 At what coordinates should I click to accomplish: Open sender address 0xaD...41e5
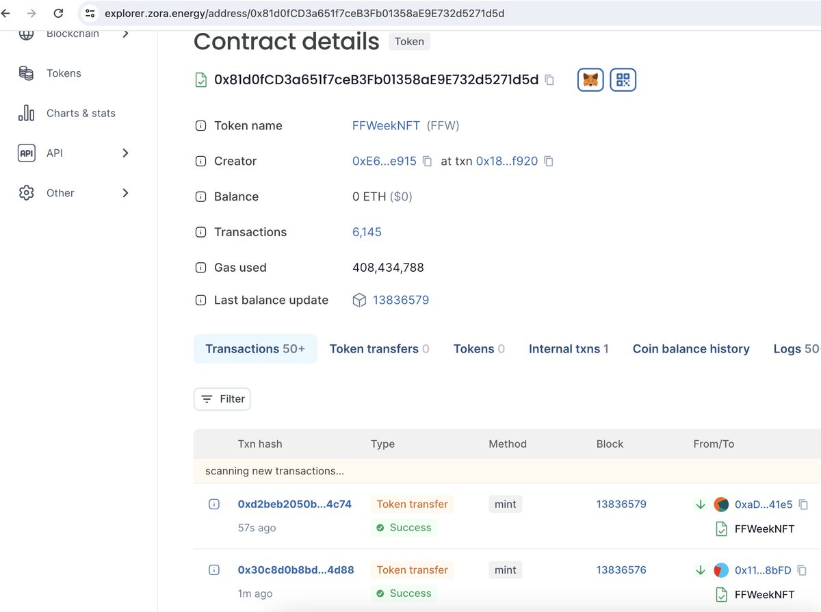coord(764,505)
